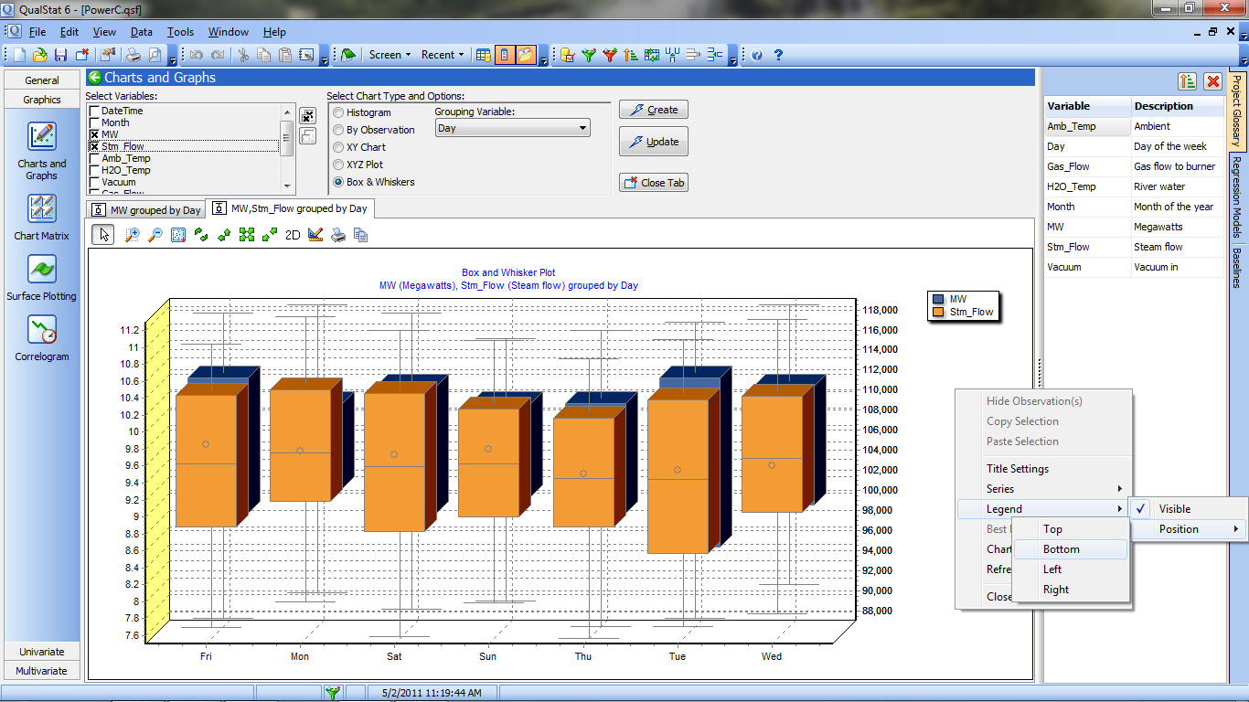Click the red X glossary delete icon
Viewport: 1249px width, 702px height.
tap(1212, 81)
